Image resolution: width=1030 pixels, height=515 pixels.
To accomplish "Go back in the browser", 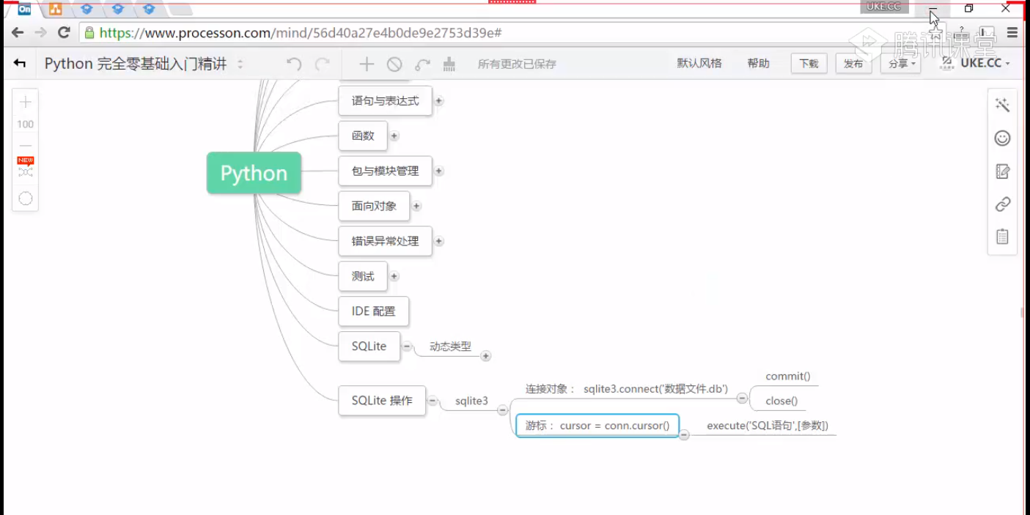I will click(17, 33).
